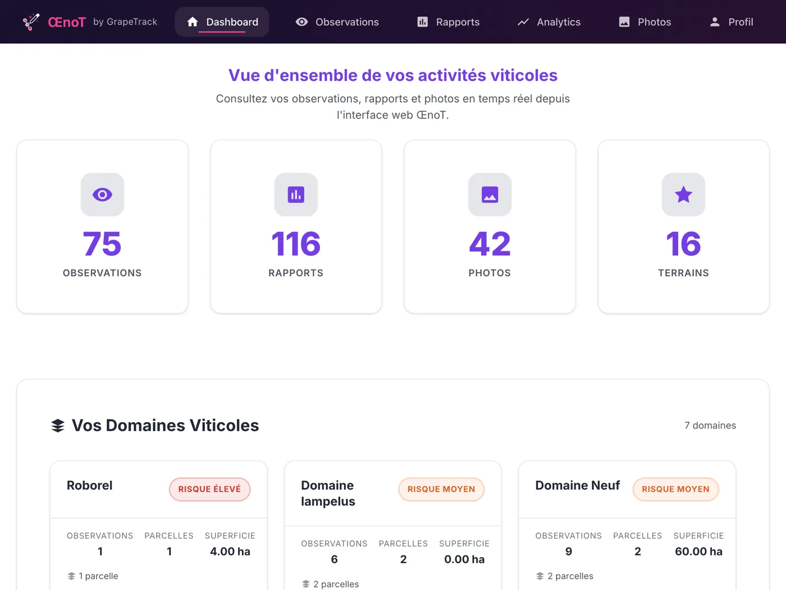Click the home icon in Dashboard tab

point(193,22)
